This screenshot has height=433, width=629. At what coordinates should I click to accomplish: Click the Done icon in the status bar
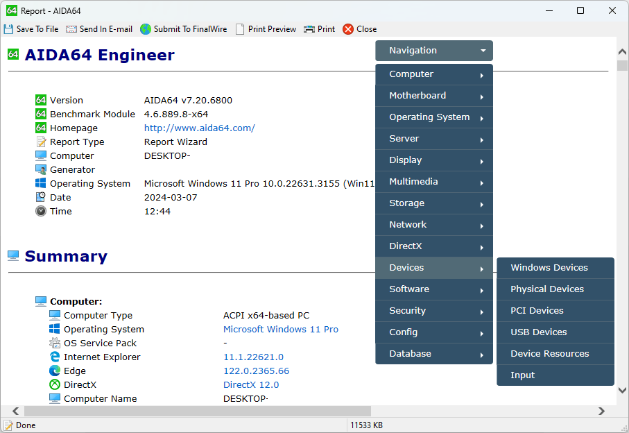[7, 425]
